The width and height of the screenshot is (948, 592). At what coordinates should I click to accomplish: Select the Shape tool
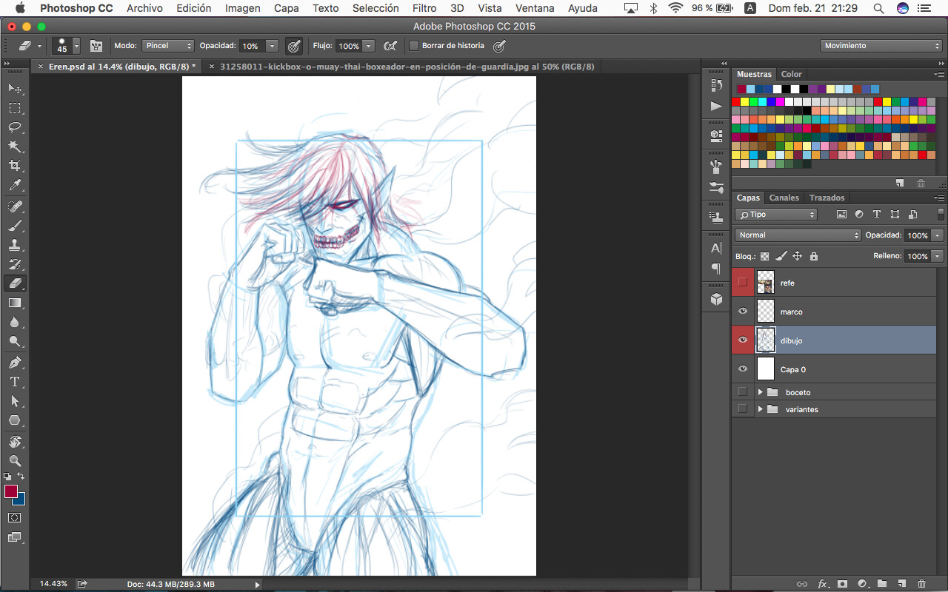(15, 420)
